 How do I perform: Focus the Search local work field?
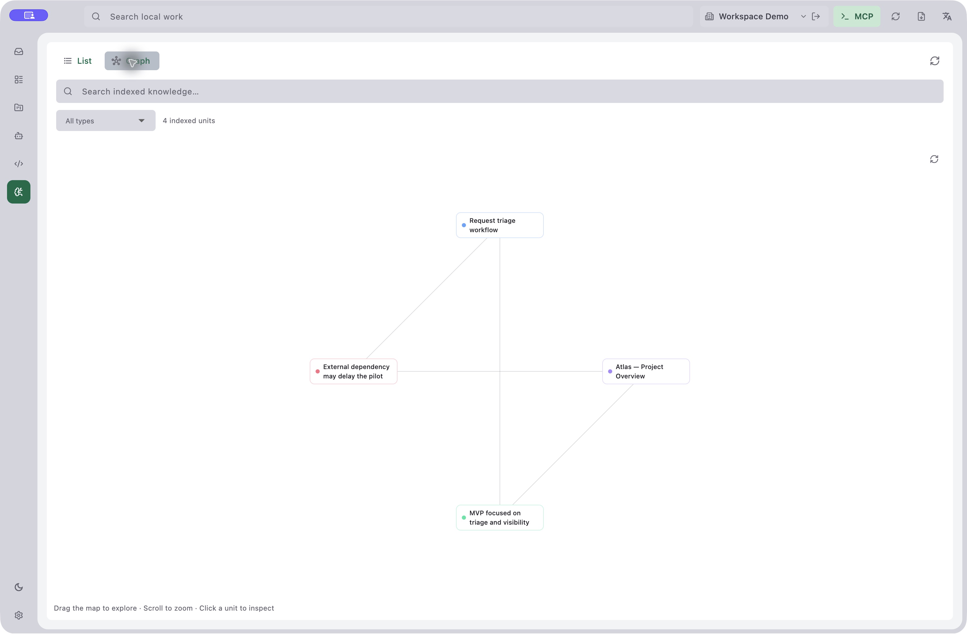pos(388,17)
